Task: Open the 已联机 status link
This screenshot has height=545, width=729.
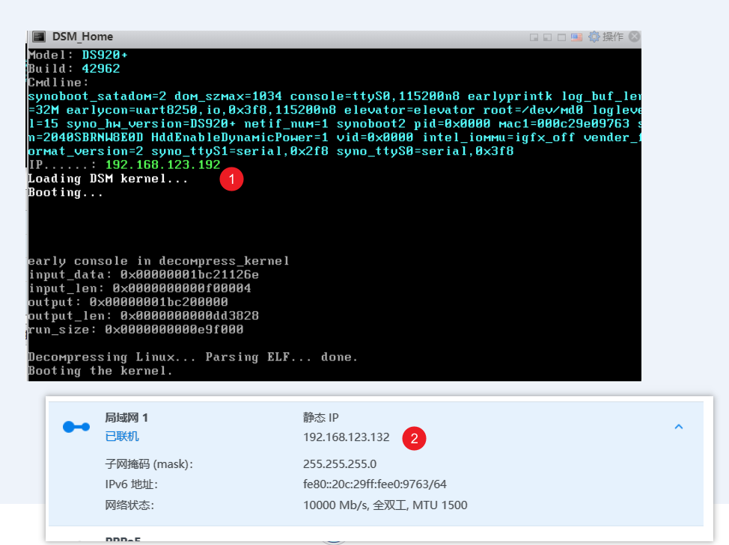Action: tap(123, 435)
